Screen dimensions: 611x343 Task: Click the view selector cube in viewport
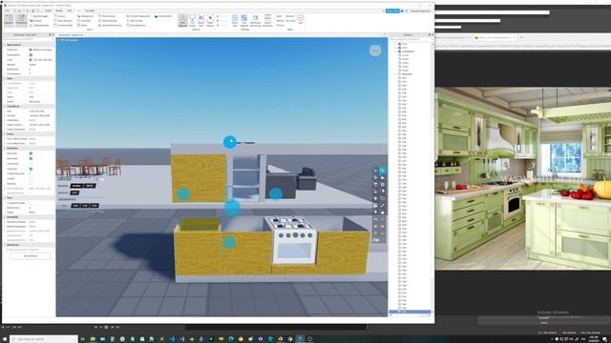coord(375,50)
